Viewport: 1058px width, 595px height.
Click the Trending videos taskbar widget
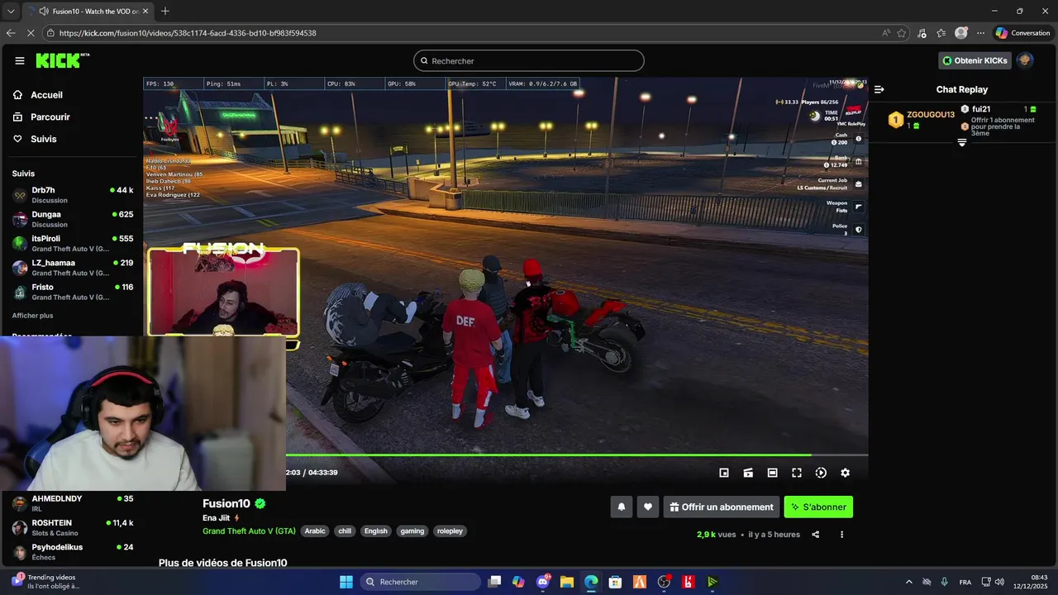45,582
